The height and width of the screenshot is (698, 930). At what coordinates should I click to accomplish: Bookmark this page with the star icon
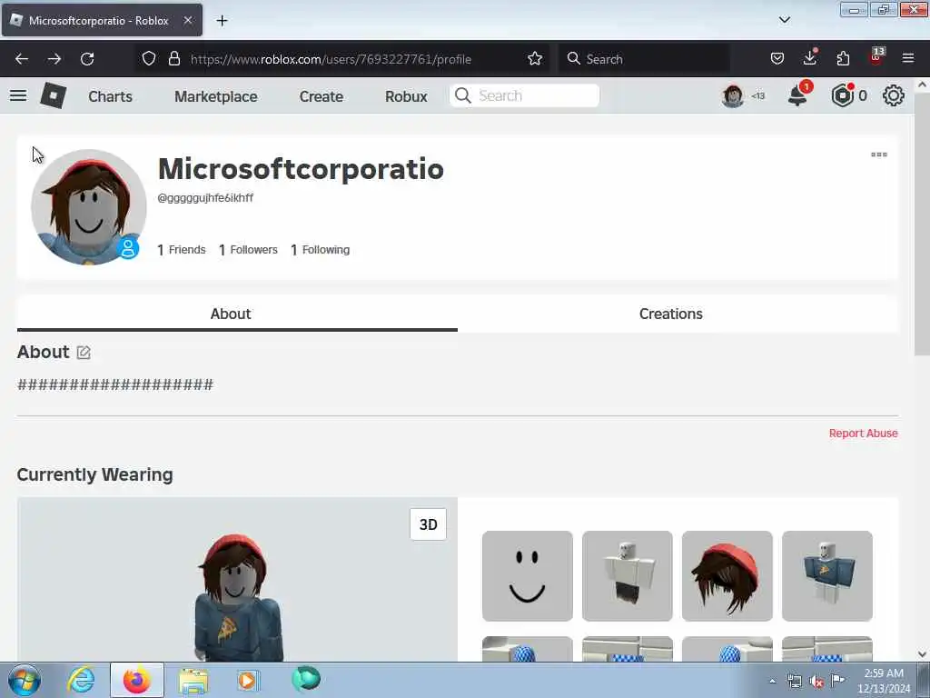point(535,58)
